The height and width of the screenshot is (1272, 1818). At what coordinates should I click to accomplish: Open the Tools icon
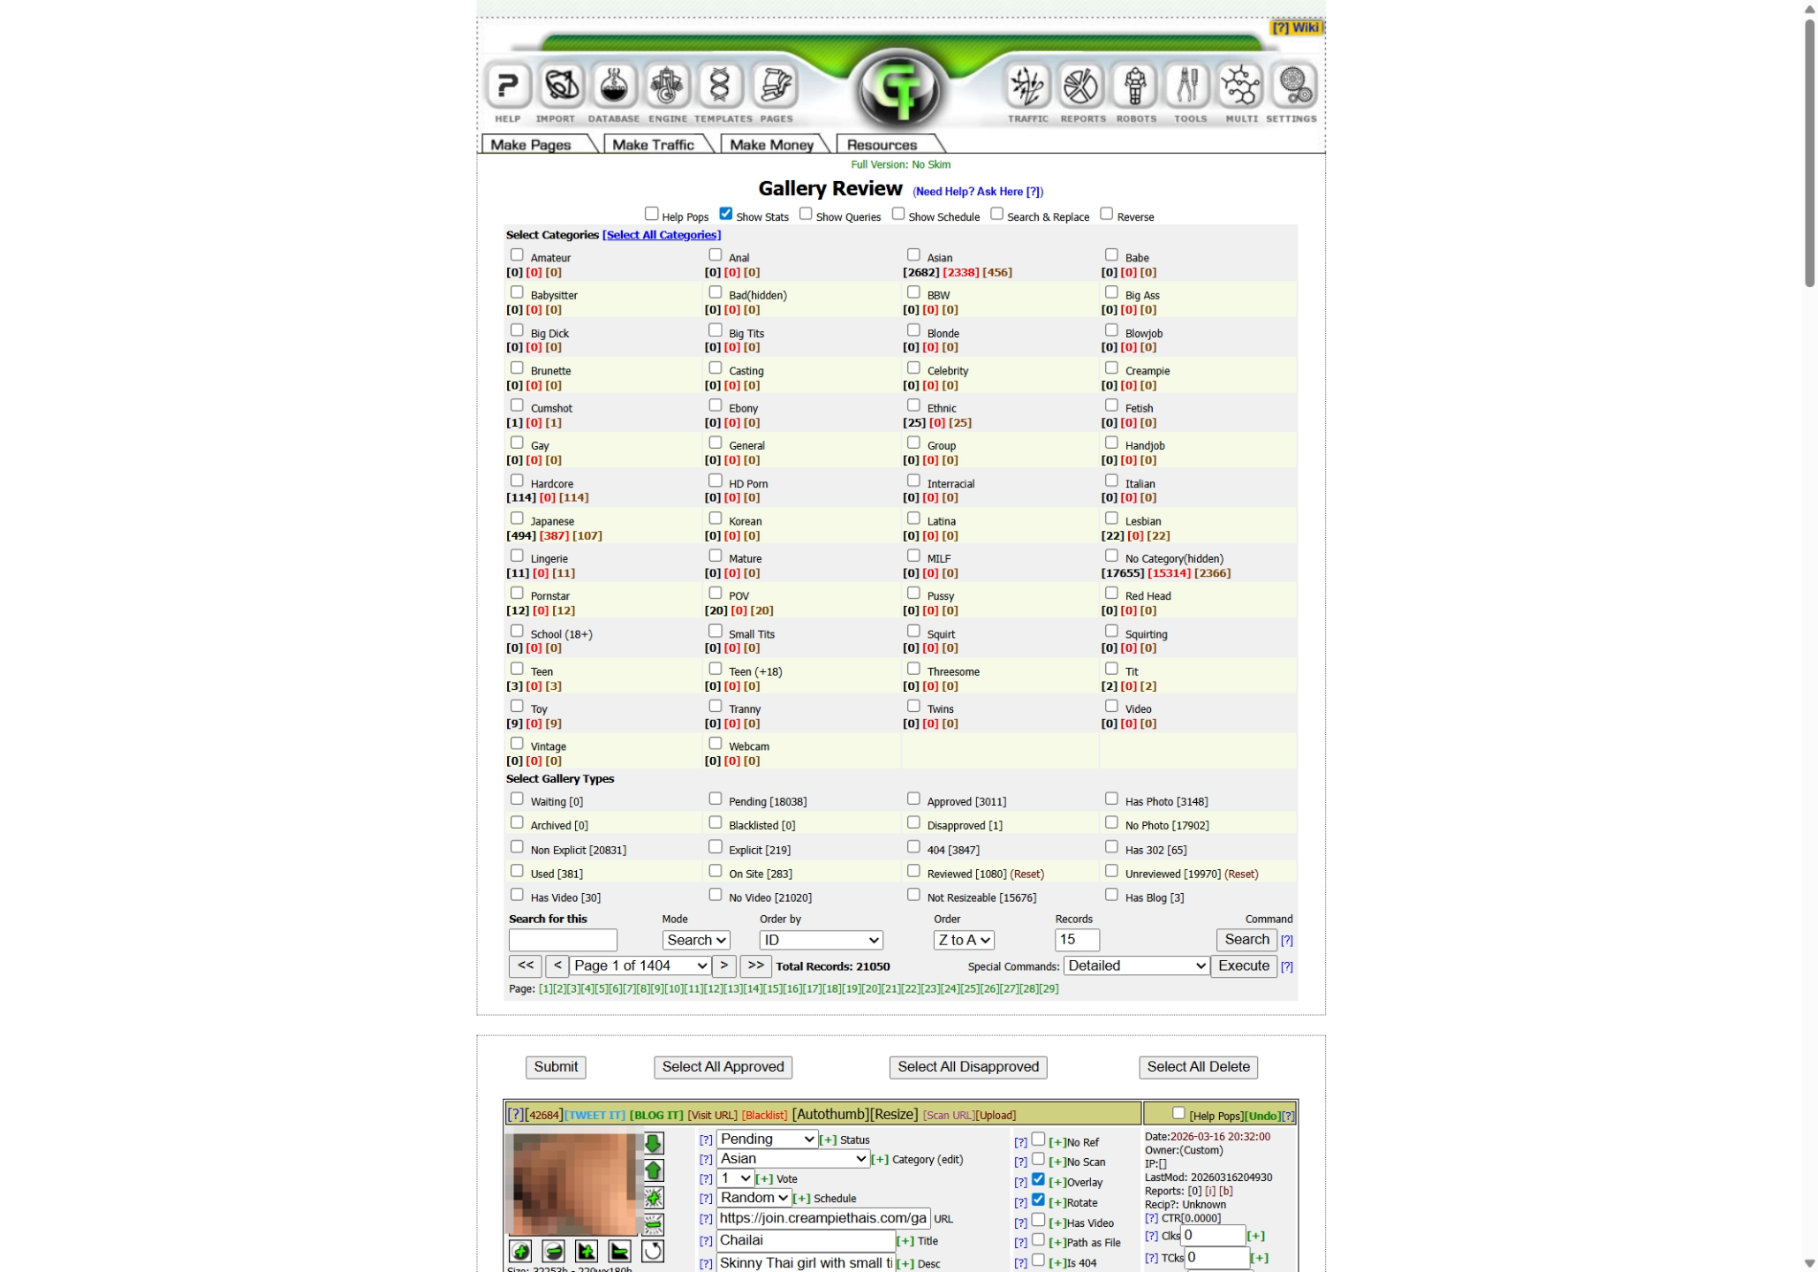[1188, 87]
